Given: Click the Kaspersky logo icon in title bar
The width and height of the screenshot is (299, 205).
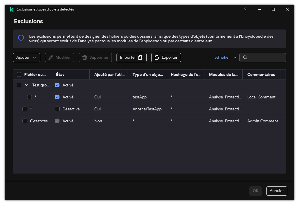Looking at the screenshot, I should point(11,9).
